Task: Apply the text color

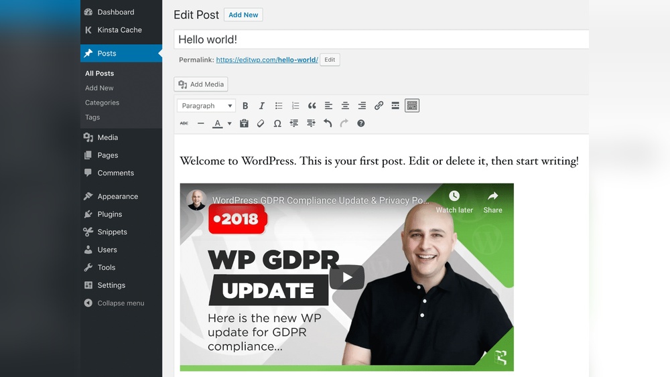Action: (x=218, y=123)
